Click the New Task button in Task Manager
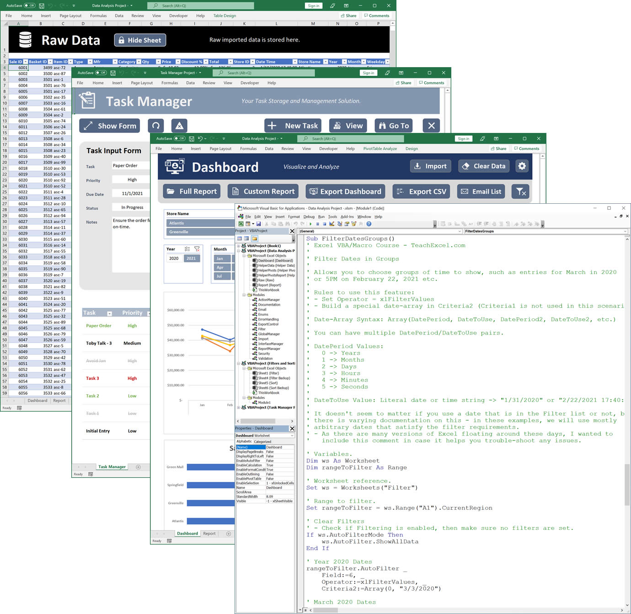This screenshot has width=631, height=614. [293, 125]
